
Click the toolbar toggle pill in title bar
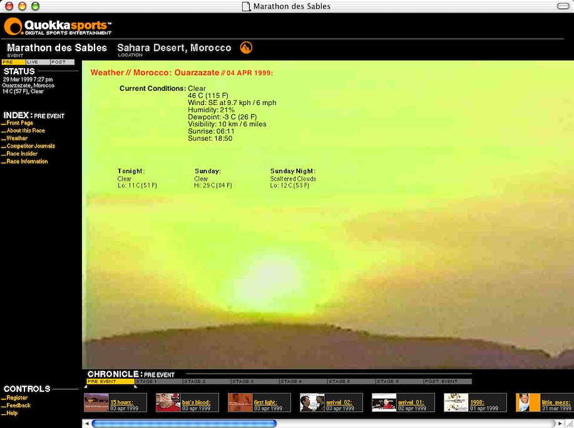pyautogui.click(x=563, y=6)
